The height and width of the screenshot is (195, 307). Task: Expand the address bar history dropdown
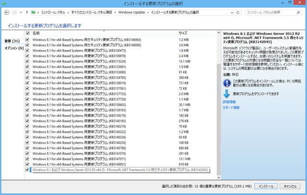click(x=232, y=12)
